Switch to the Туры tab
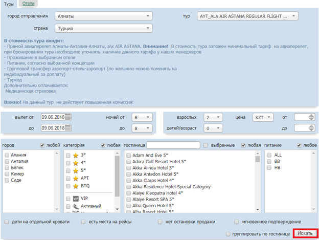Screen dimensions: 319x240 click(9, 4)
